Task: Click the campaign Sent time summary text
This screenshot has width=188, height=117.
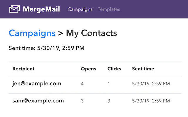Action: [47, 48]
